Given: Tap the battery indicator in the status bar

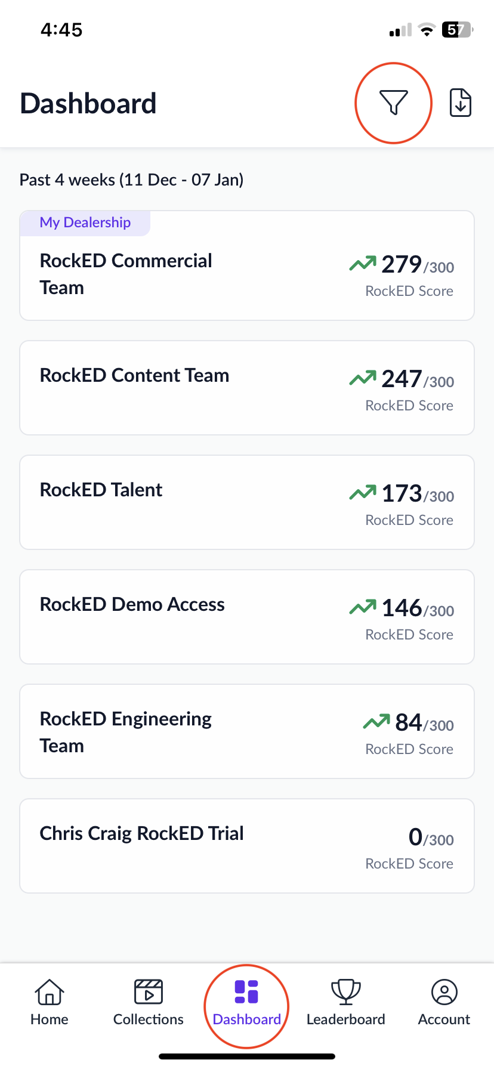Looking at the screenshot, I should (x=455, y=29).
